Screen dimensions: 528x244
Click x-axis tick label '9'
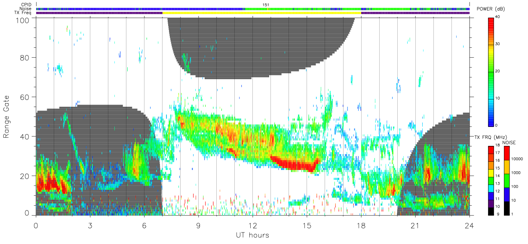[198, 225]
